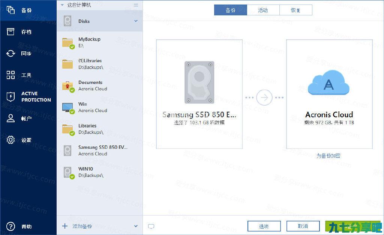Change backup source Samsung SSD 850 E... card
The width and height of the screenshot is (384, 235).
tap(199, 94)
